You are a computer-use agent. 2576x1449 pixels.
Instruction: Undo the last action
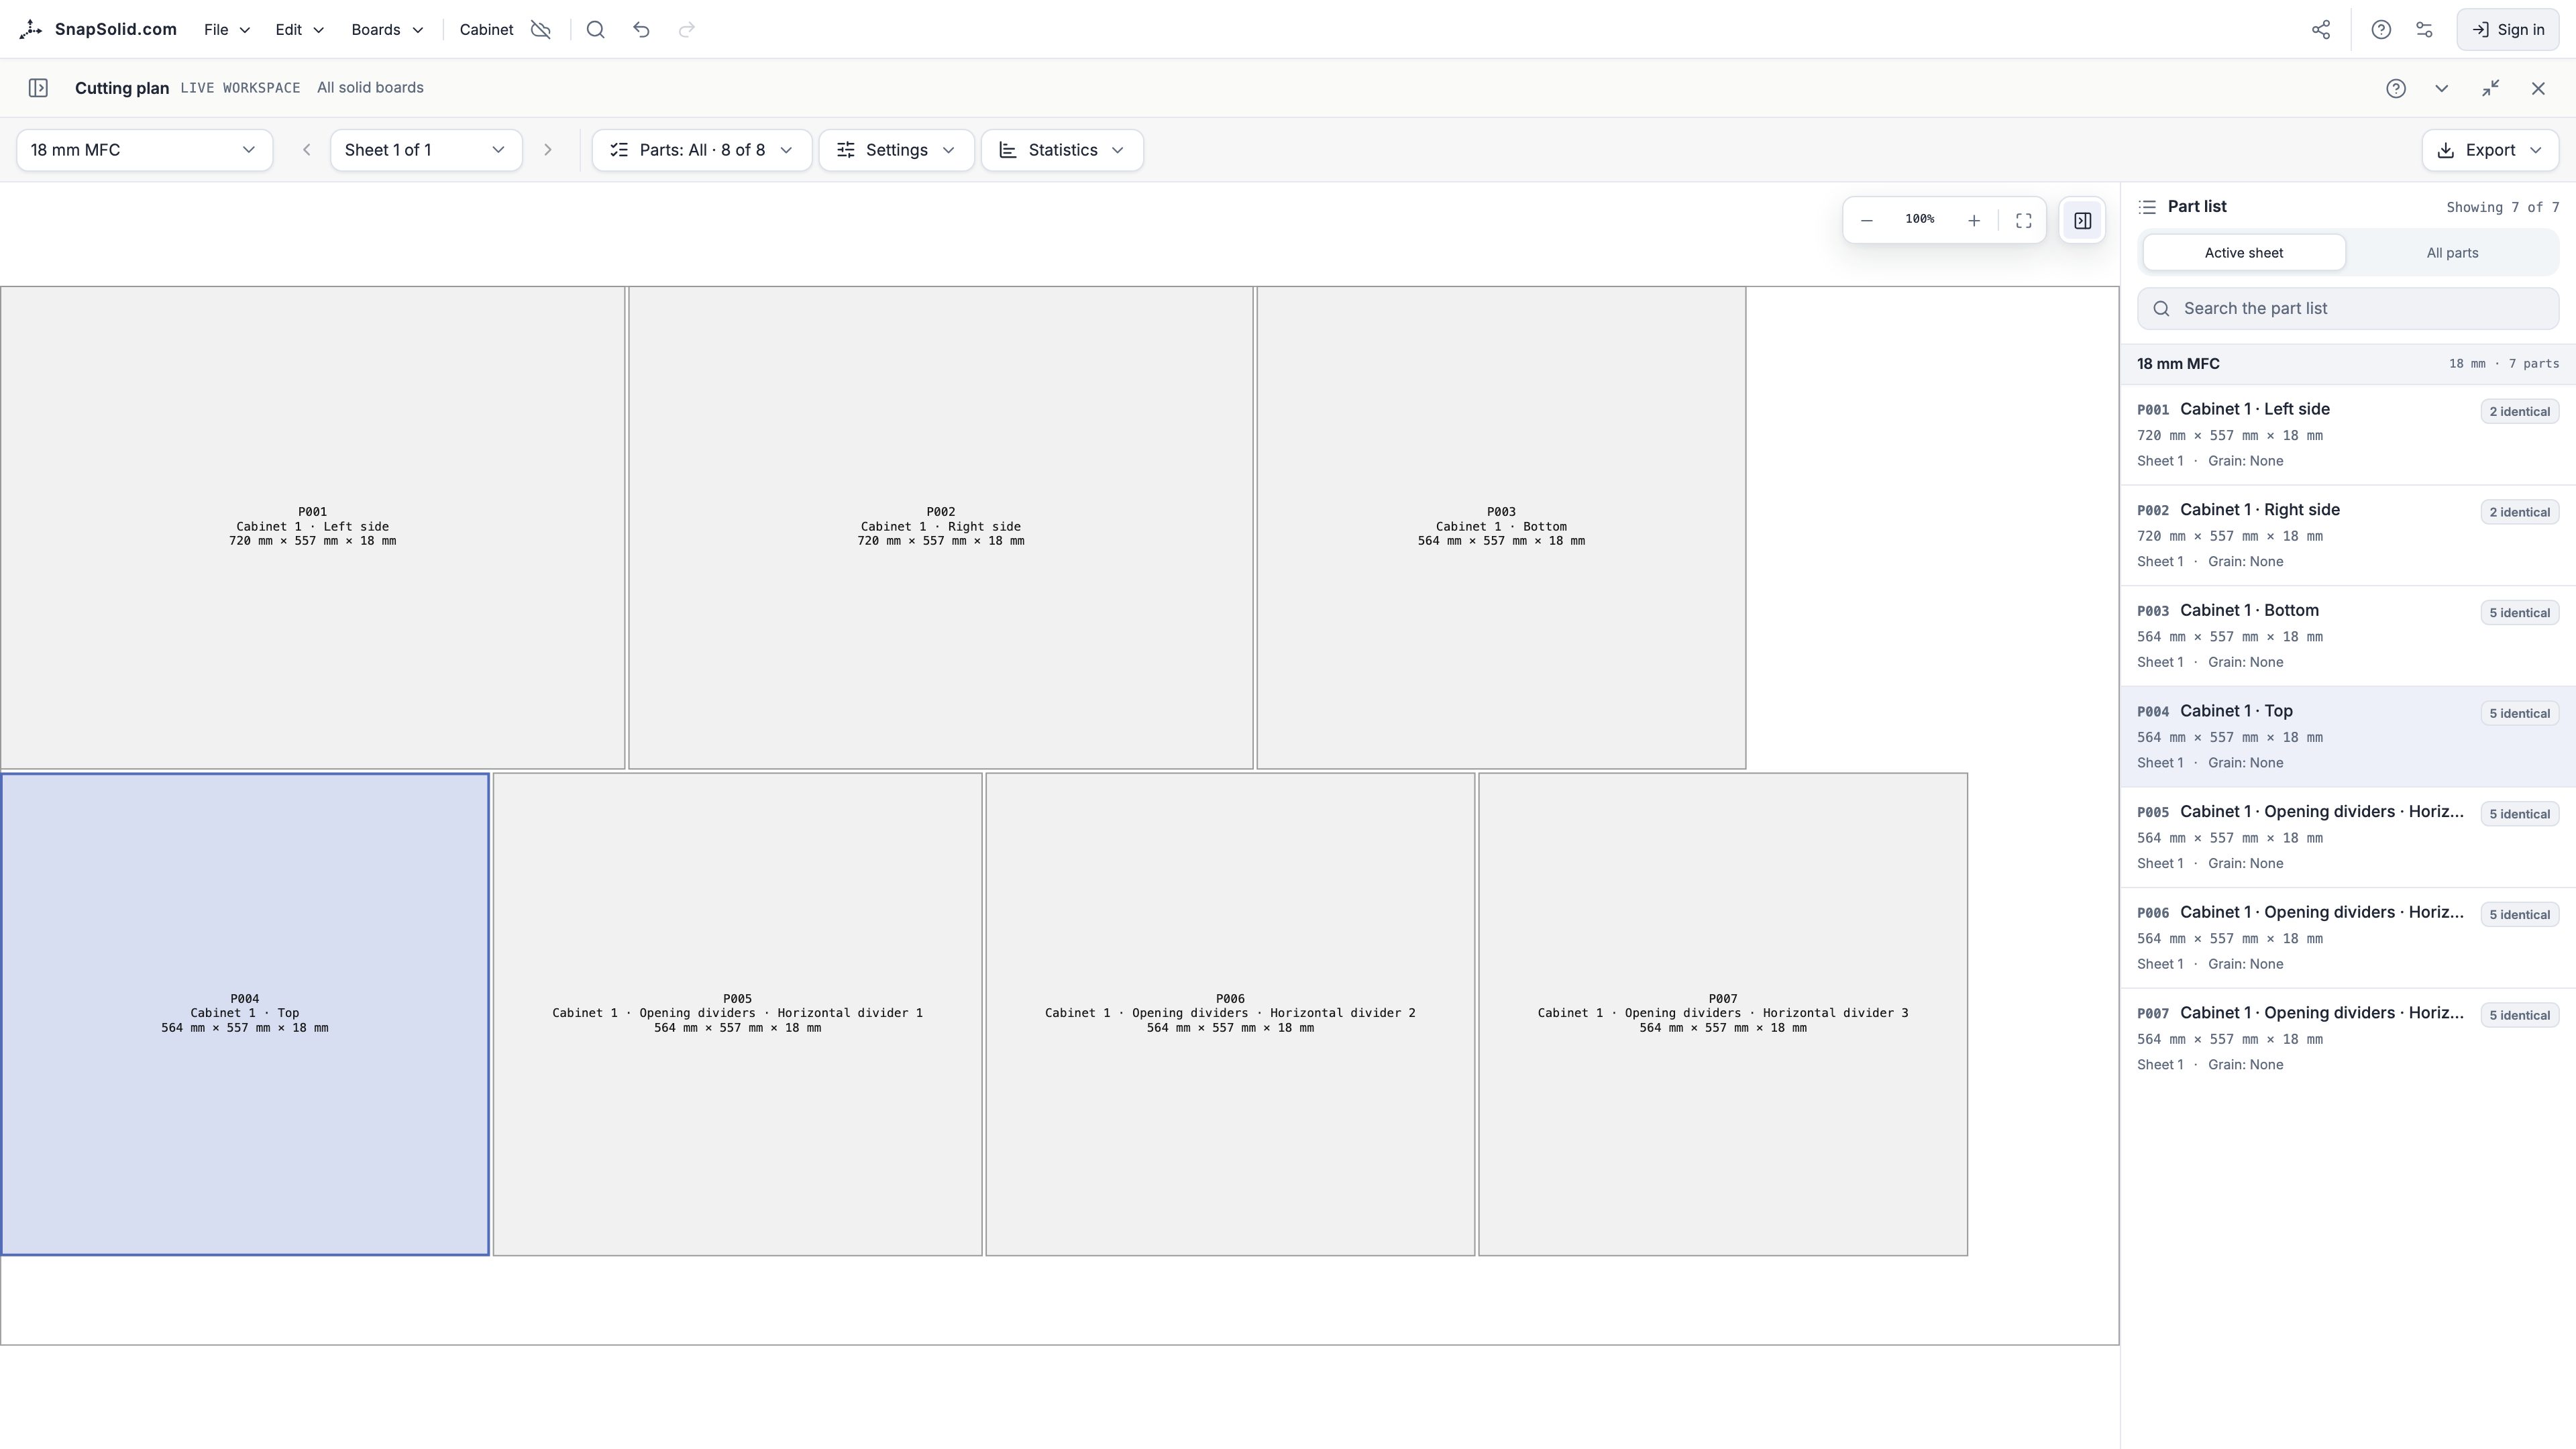click(x=641, y=29)
